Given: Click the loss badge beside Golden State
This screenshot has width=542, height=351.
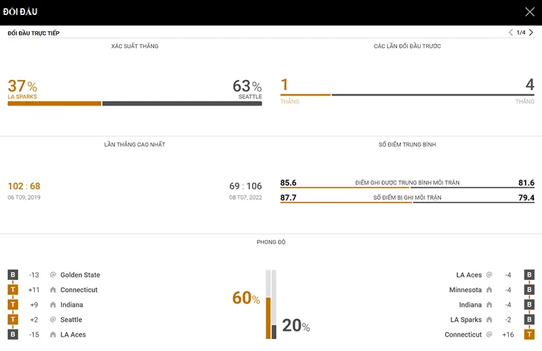Looking at the screenshot, I should pos(12,275).
